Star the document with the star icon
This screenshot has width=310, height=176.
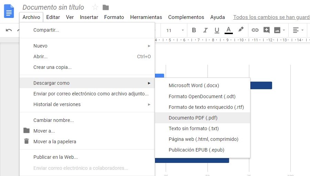pos(95,7)
